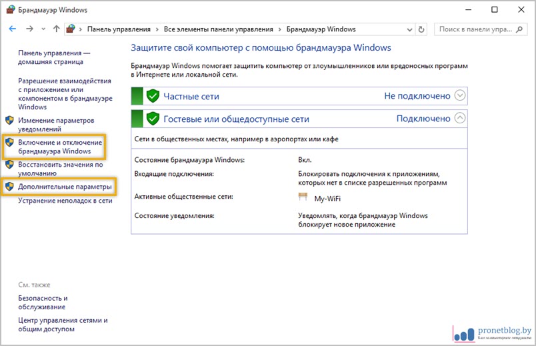The image size is (536, 346).
Task: Open the recent locations dropdown arrow
Action: click(x=44, y=29)
